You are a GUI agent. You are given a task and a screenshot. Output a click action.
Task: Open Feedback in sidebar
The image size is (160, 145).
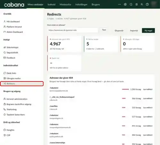pyautogui.click(x=11, y=58)
